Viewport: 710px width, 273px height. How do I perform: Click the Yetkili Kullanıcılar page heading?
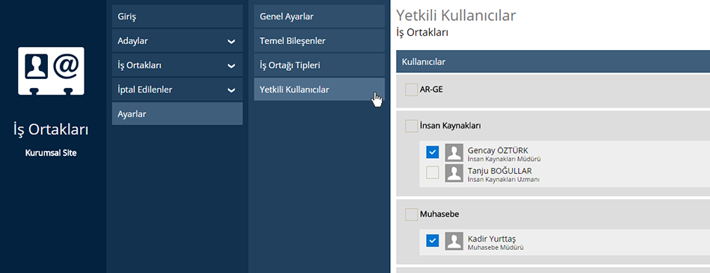coord(456,16)
